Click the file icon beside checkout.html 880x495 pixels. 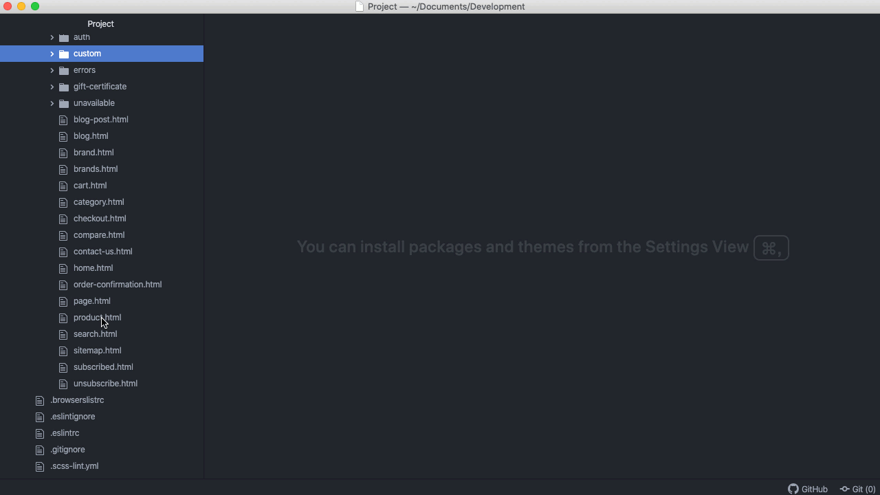[x=63, y=218]
